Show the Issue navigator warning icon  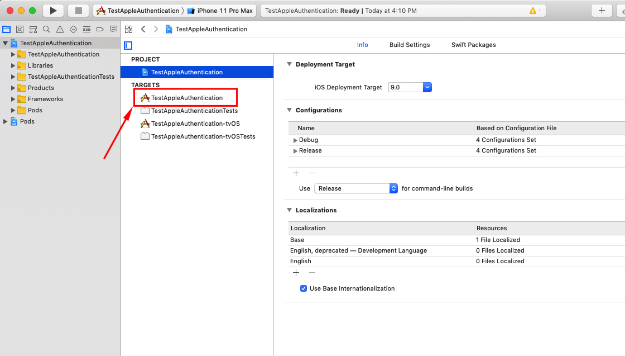pyautogui.click(x=60, y=29)
